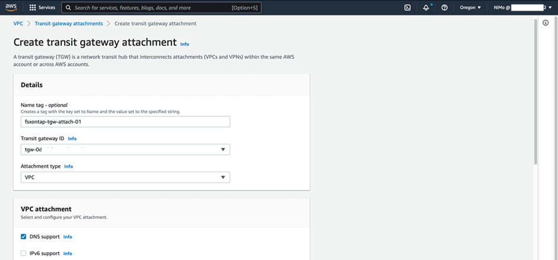Viewport: 558px width, 260px height.
Task: Go to VPC breadcrumb link
Action: tap(18, 23)
